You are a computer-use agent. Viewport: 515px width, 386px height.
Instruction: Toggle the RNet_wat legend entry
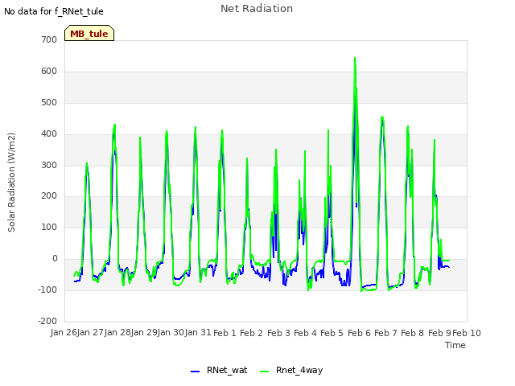(219, 371)
